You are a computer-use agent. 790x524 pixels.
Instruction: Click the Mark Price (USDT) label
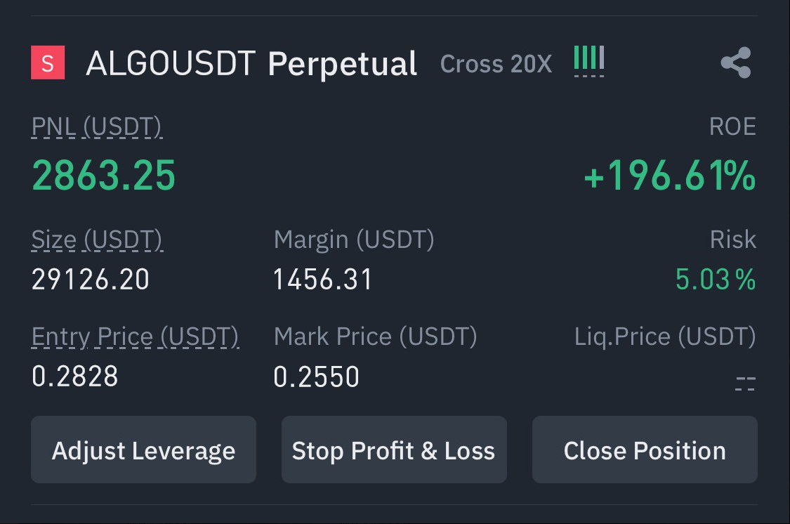point(375,337)
